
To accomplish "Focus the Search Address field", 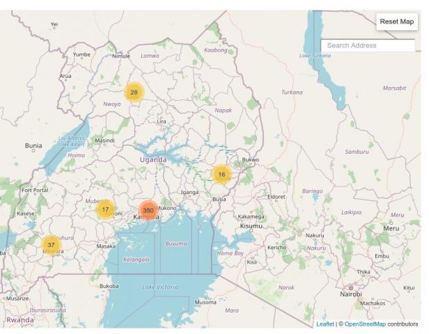I will tap(368, 45).
